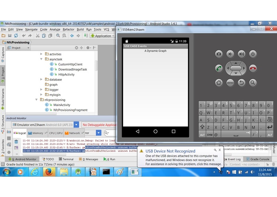Switch to CPU | GPU tab
This screenshot has width=277, height=197.
pos(56,133)
